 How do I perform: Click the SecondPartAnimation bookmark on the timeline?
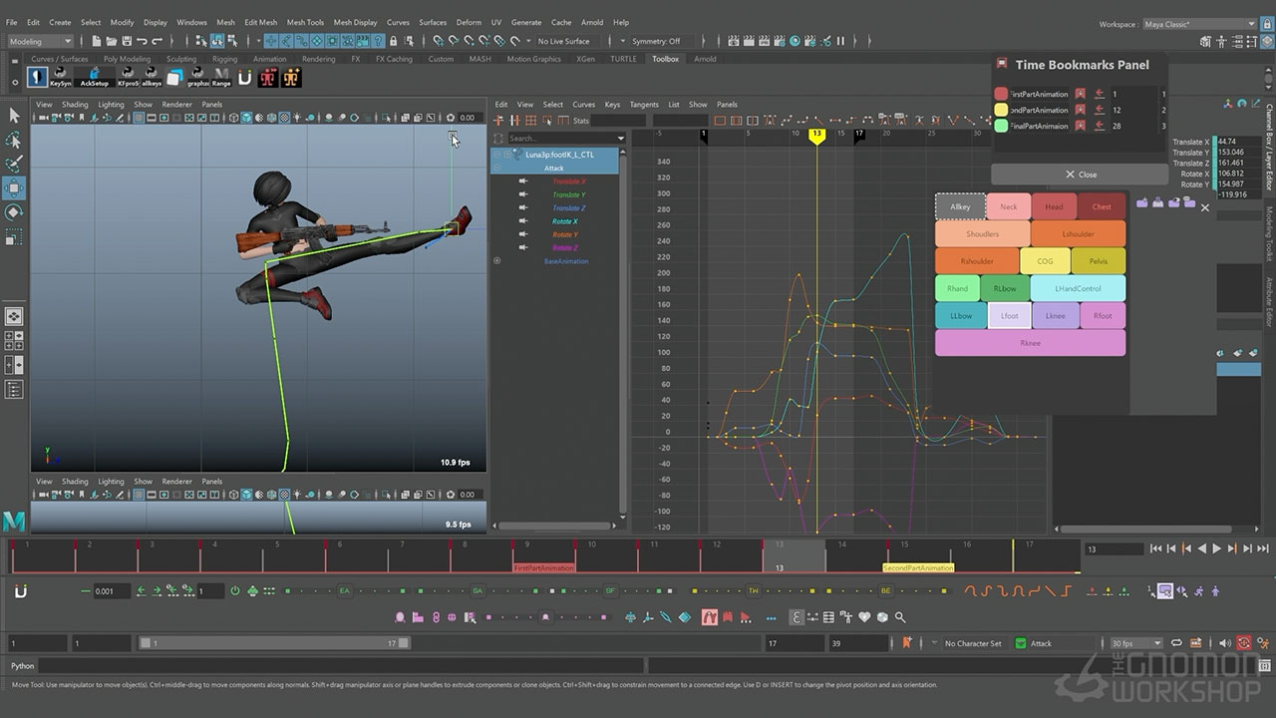pos(917,567)
